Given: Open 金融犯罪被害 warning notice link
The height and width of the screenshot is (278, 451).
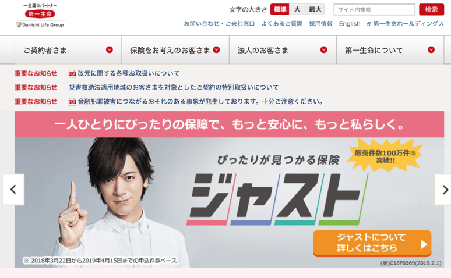Looking at the screenshot, I should click(x=200, y=102).
